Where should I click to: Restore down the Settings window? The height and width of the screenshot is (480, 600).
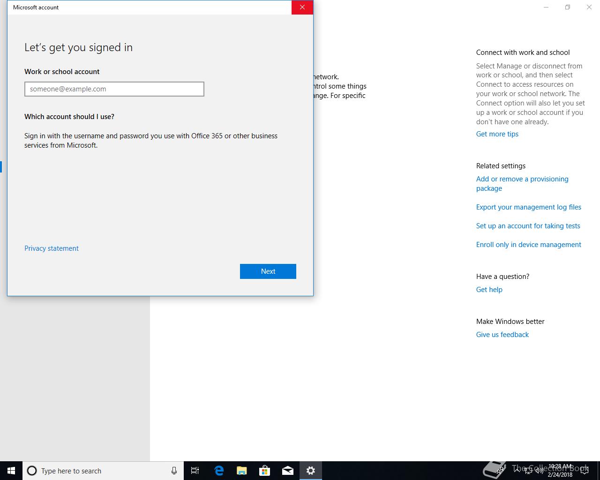click(568, 7)
